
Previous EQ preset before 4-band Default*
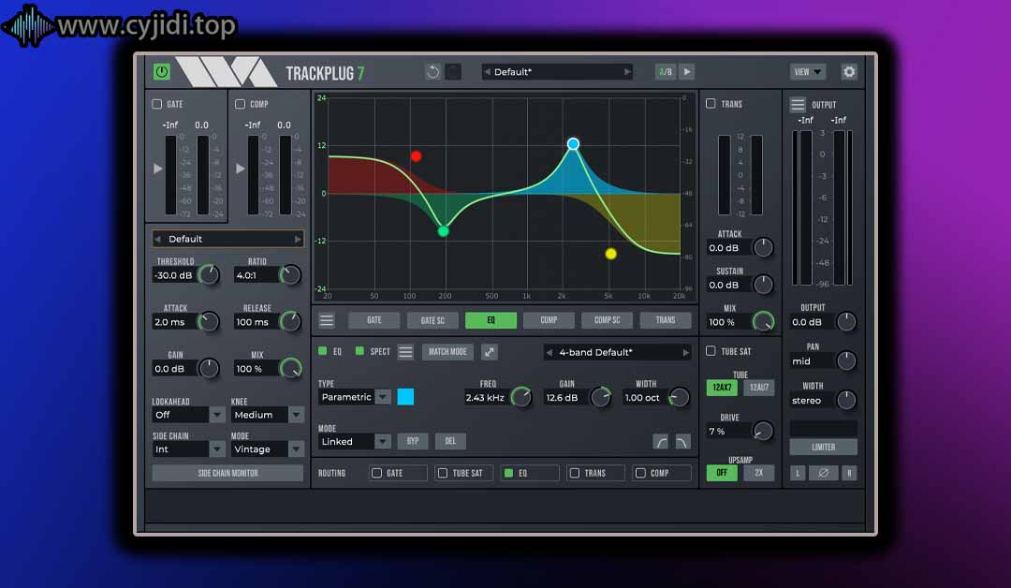(x=549, y=353)
